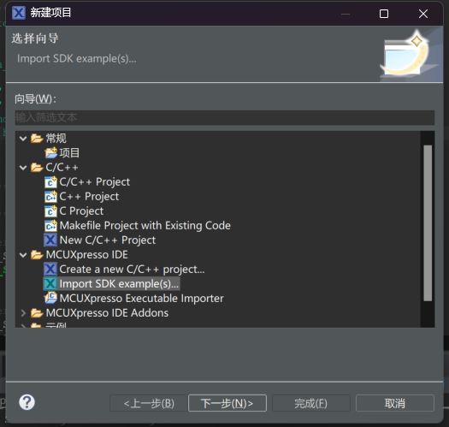The width and height of the screenshot is (449, 427).
Task: Collapse the C/C++ category
Action: (x=23, y=168)
